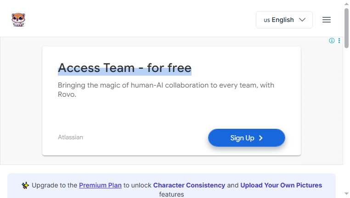
Task: Click the Atlassian advertiser name
Action: click(x=70, y=137)
